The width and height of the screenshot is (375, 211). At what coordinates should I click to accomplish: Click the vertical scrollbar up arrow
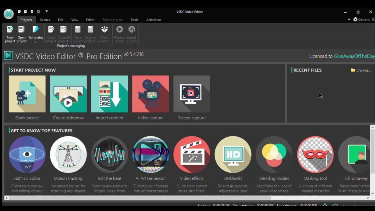click(x=373, y=127)
